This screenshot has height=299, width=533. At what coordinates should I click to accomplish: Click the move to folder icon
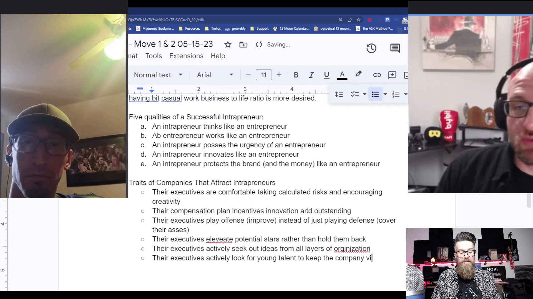click(x=243, y=45)
